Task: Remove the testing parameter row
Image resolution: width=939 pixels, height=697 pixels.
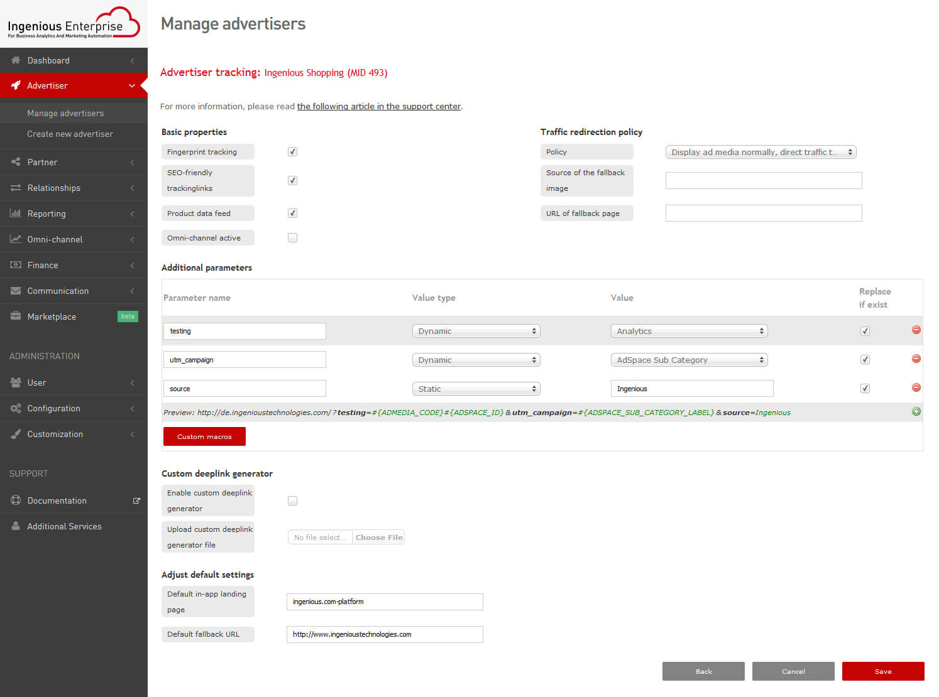Action: 916,330
